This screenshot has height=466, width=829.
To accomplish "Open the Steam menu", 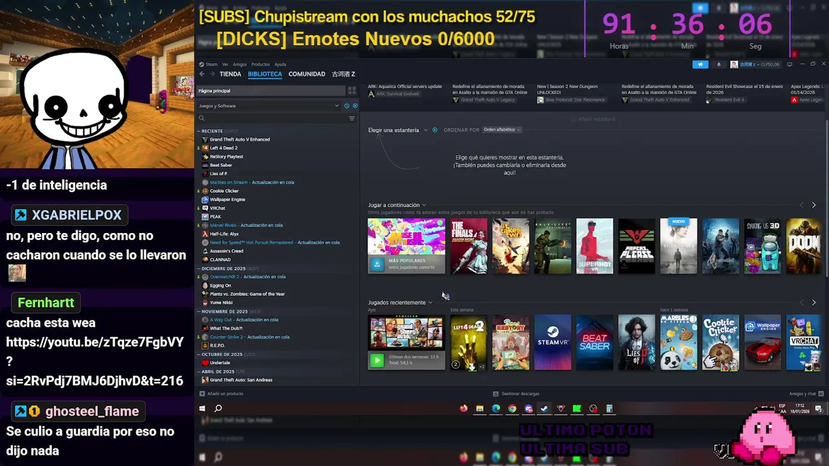I will 209,64.
